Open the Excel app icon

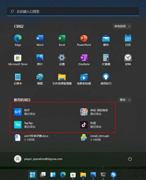[62, 40]
